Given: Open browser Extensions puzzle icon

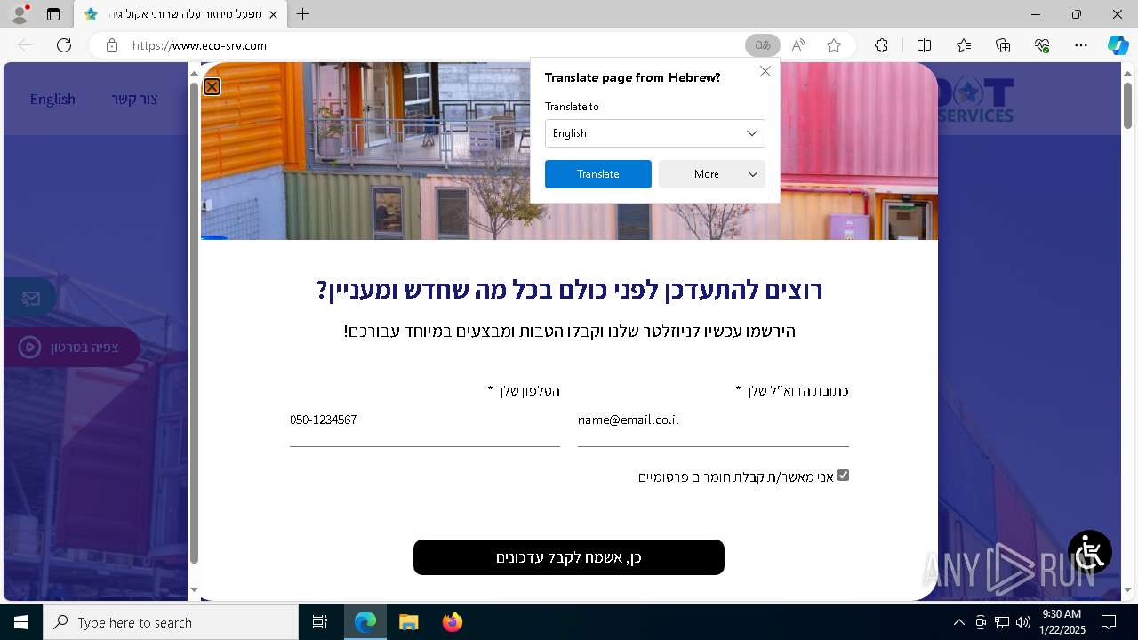Looking at the screenshot, I should pyautogui.click(x=881, y=45).
